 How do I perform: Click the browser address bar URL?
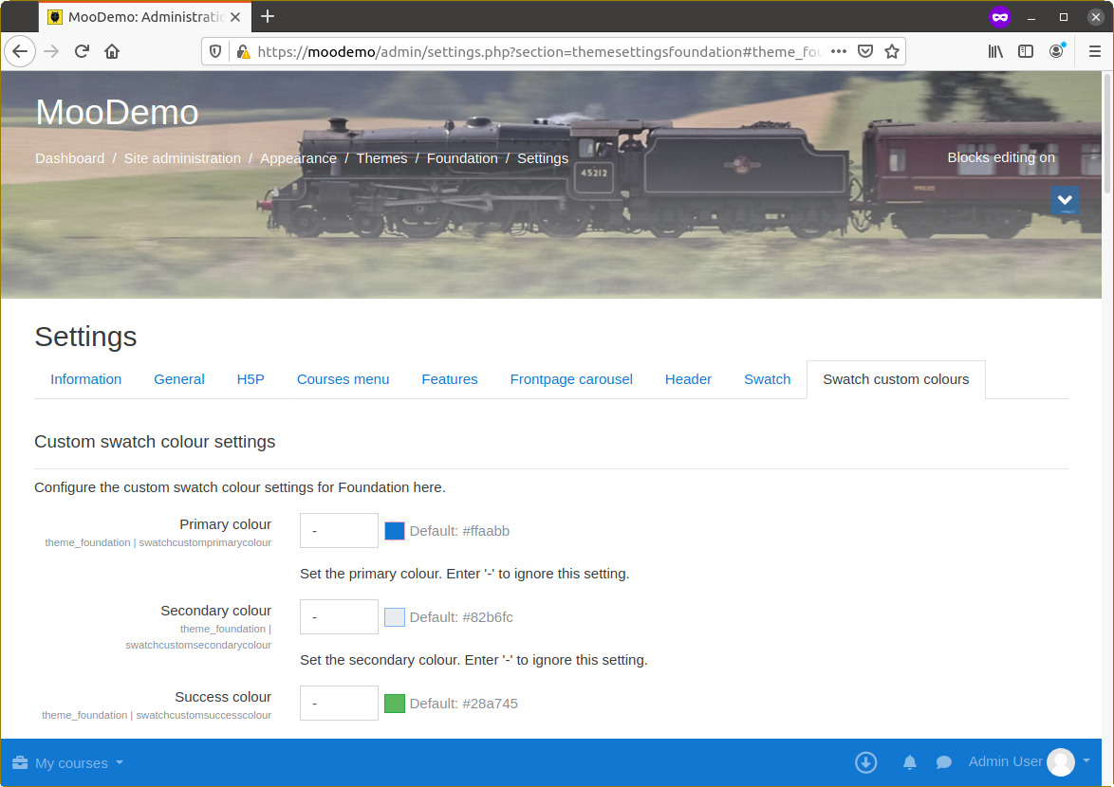coord(540,51)
